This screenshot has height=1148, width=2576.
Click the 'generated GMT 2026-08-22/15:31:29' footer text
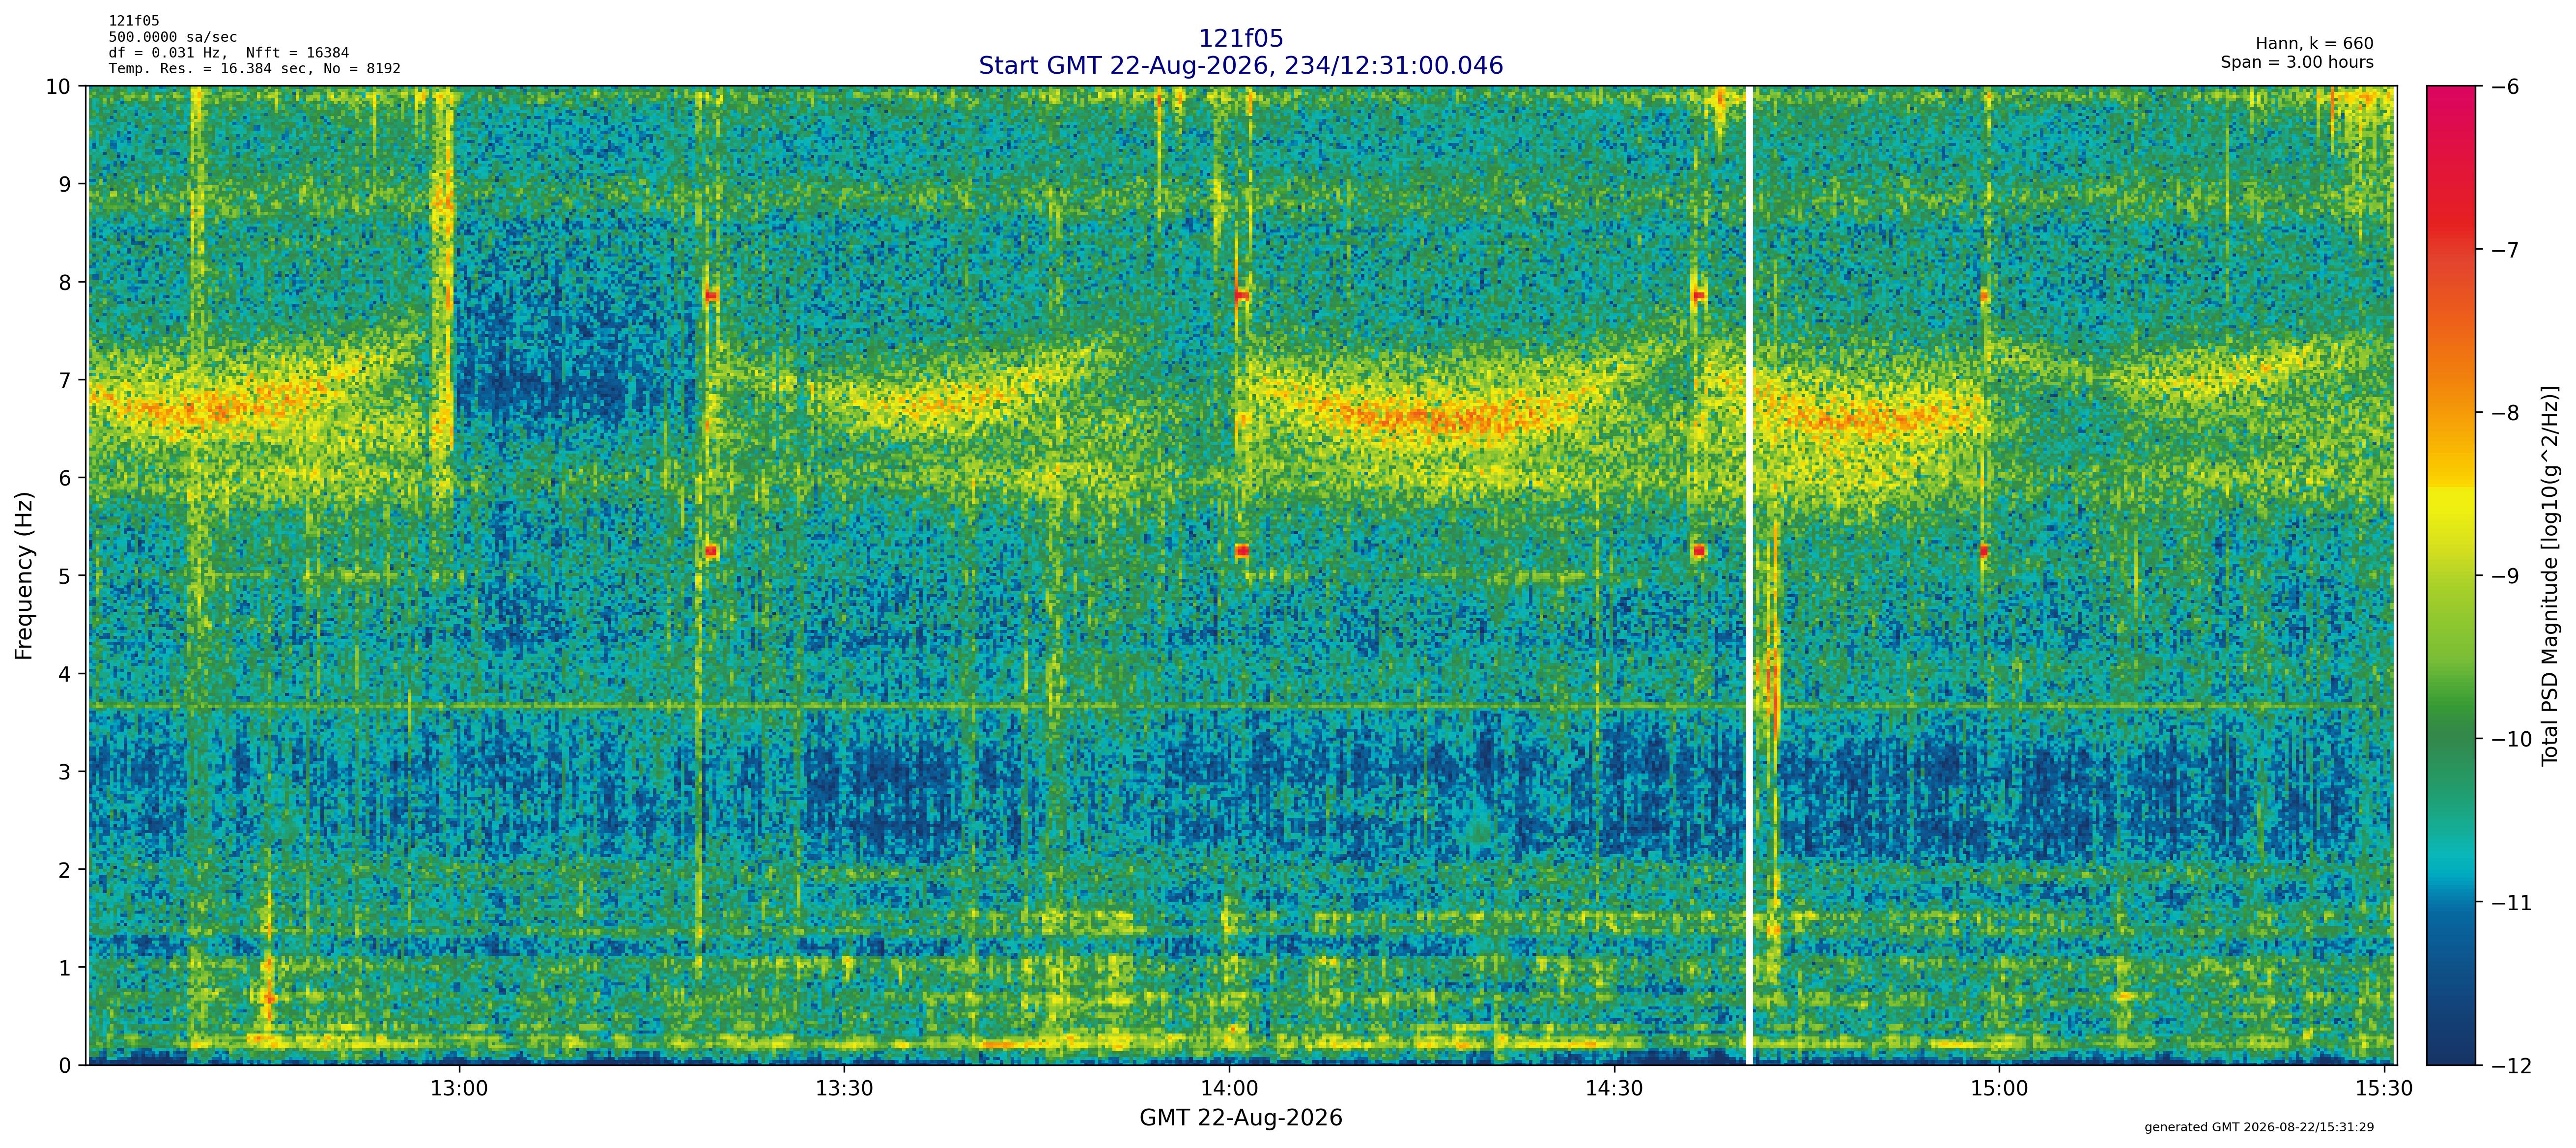coord(2259,1127)
